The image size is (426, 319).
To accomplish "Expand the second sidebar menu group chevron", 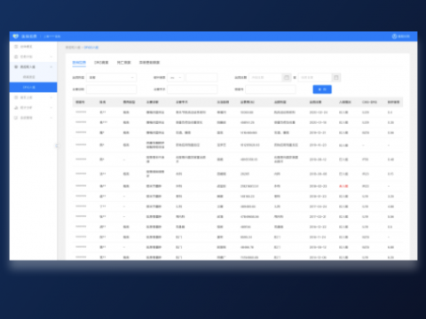I will 51,57.
